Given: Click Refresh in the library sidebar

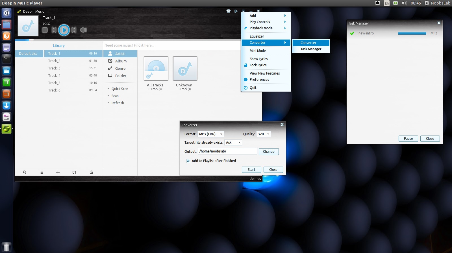Looking at the screenshot, I should (x=118, y=103).
